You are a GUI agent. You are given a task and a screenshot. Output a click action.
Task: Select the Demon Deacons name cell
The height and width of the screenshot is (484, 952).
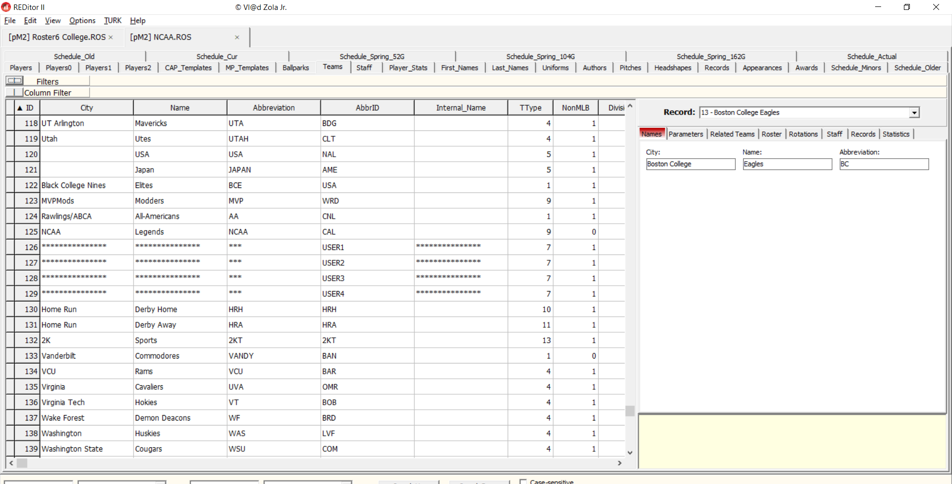pos(180,418)
